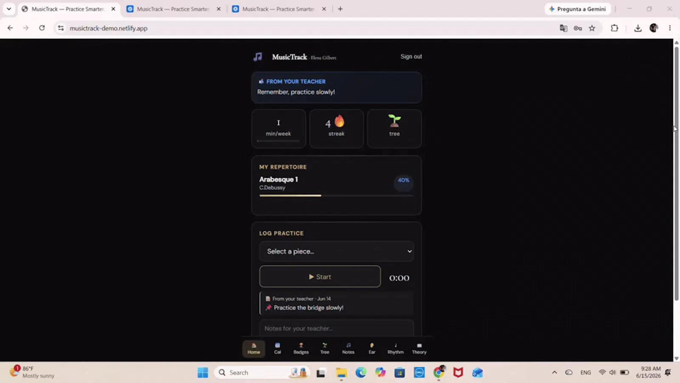Close the third MusicTrack tab
The width and height of the screenshot is (680, 383).
coord(324,9)
